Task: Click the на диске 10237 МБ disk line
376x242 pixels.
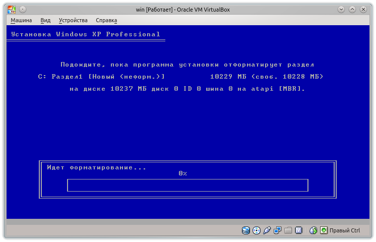Action: pyautogui.click(x=187, y=89)
